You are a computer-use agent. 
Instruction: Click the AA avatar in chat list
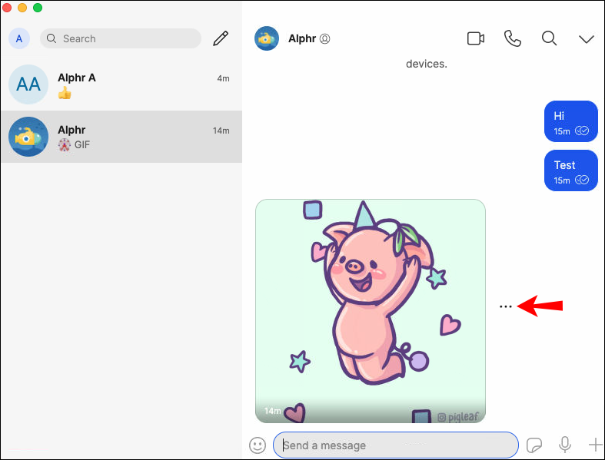(x=28, y=84)
